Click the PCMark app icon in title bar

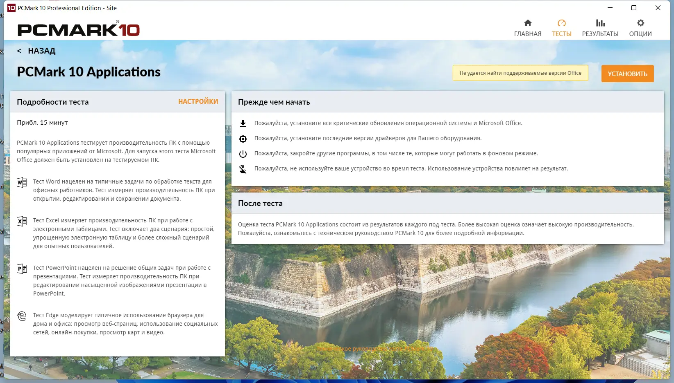(11, 8)
